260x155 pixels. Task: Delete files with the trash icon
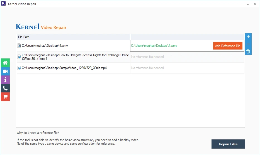click(248, 51)
